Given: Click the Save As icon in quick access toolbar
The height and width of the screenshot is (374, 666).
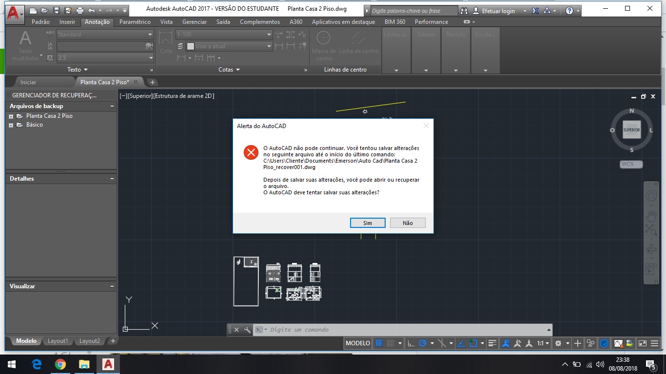Looking at the screenshot, I should (68, 10).
